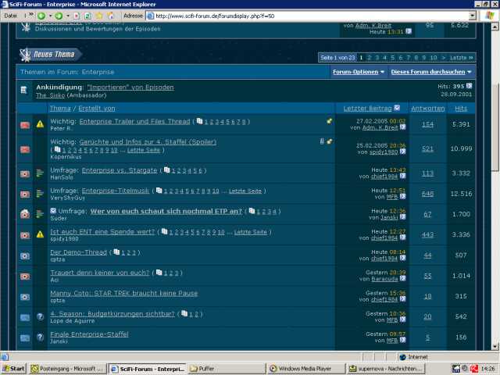
Task: Click the browser Forward arrow icon
Action: point(60,15)
